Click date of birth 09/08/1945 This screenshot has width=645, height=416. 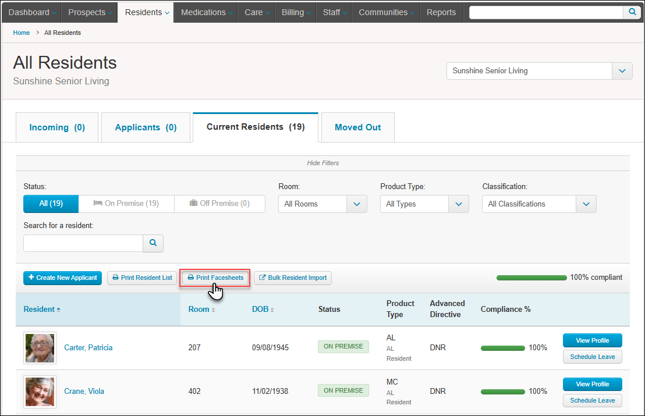point(270,348)
